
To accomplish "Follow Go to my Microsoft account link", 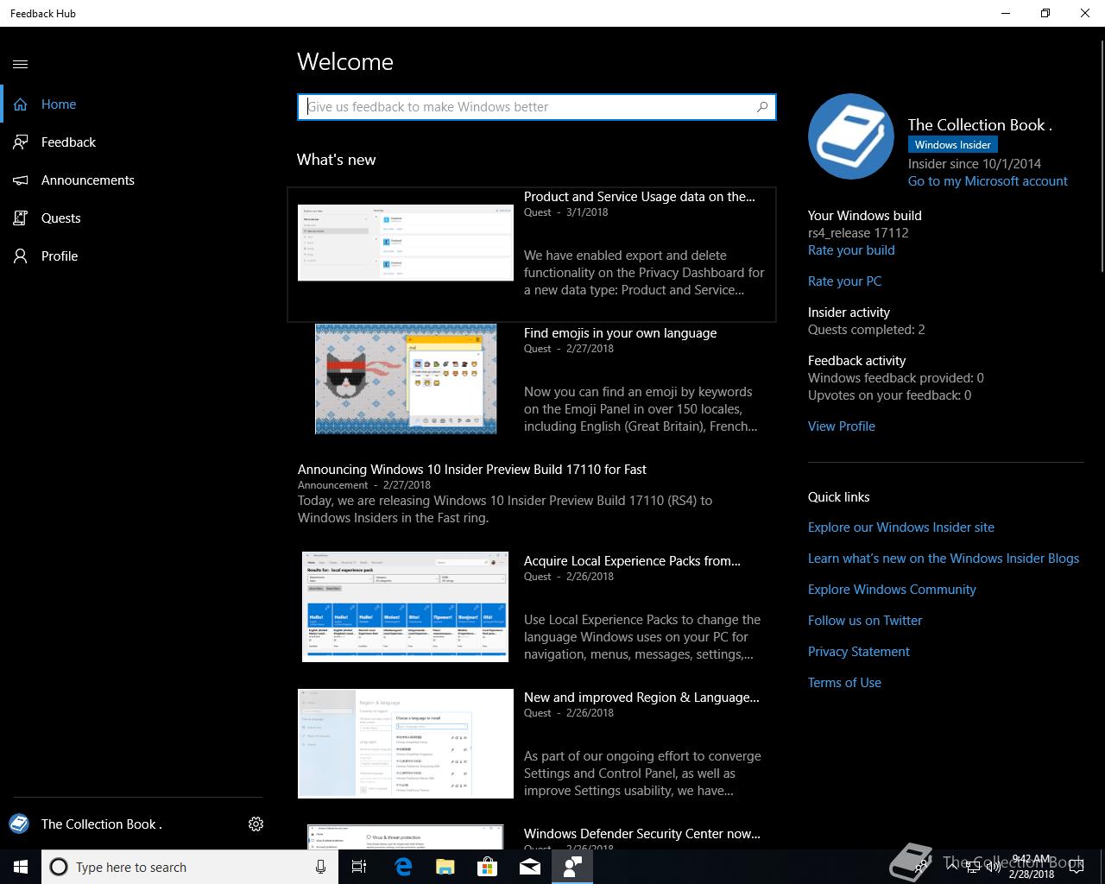I will 988,181.
